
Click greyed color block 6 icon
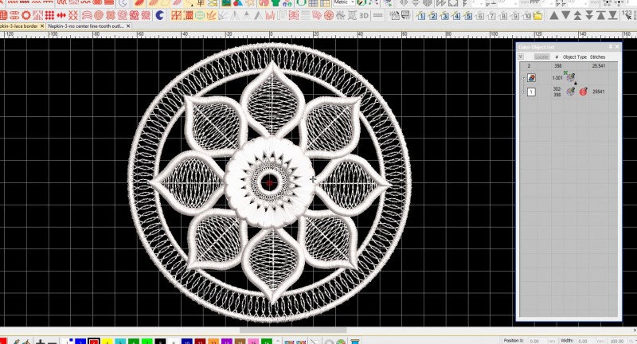[479, 16]
